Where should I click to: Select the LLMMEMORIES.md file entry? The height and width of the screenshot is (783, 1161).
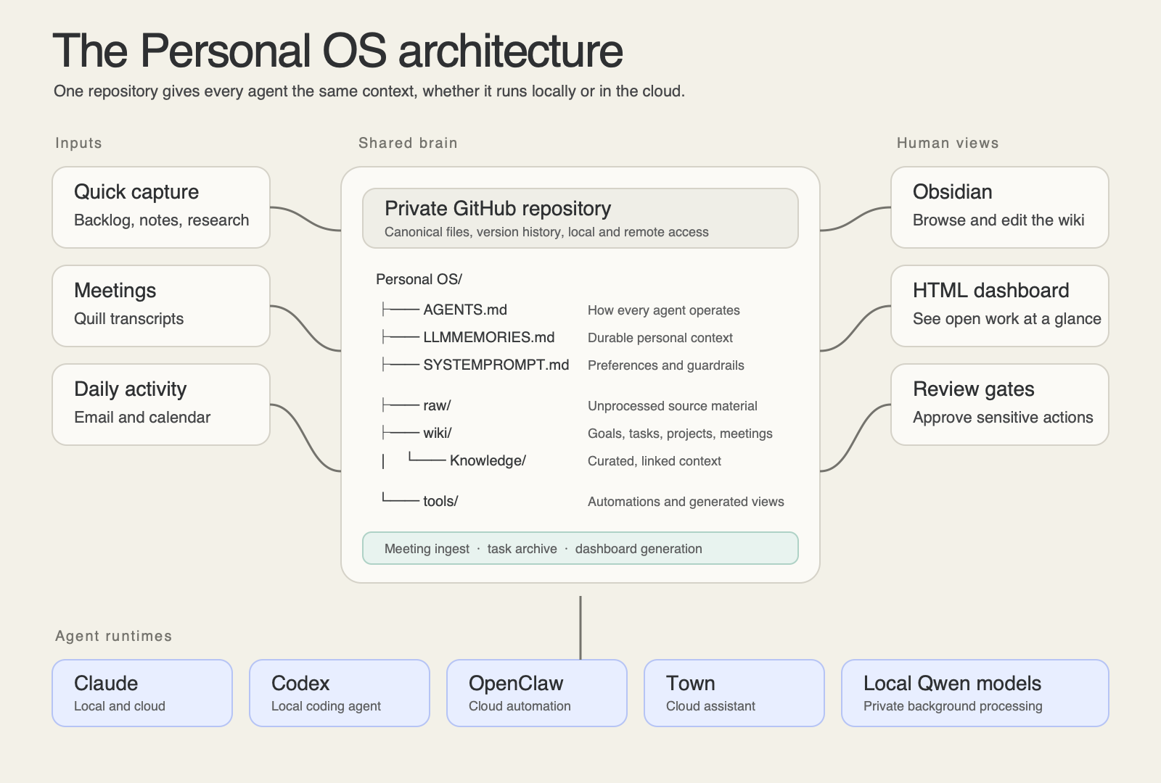pos(489,337)
